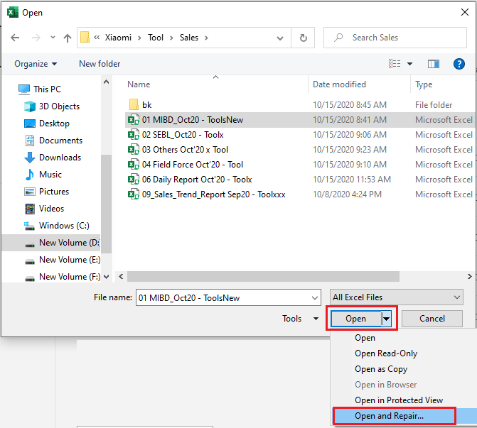This screenshot has height=428, width=477.
Task: Go back using the back arrow
Action: (x=15, y=38)
